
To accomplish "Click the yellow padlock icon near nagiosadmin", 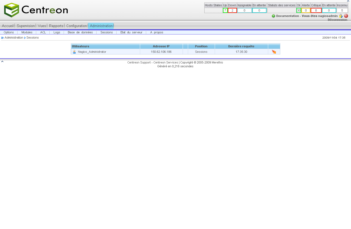I will pyautogui.click(x=341, y=16).
